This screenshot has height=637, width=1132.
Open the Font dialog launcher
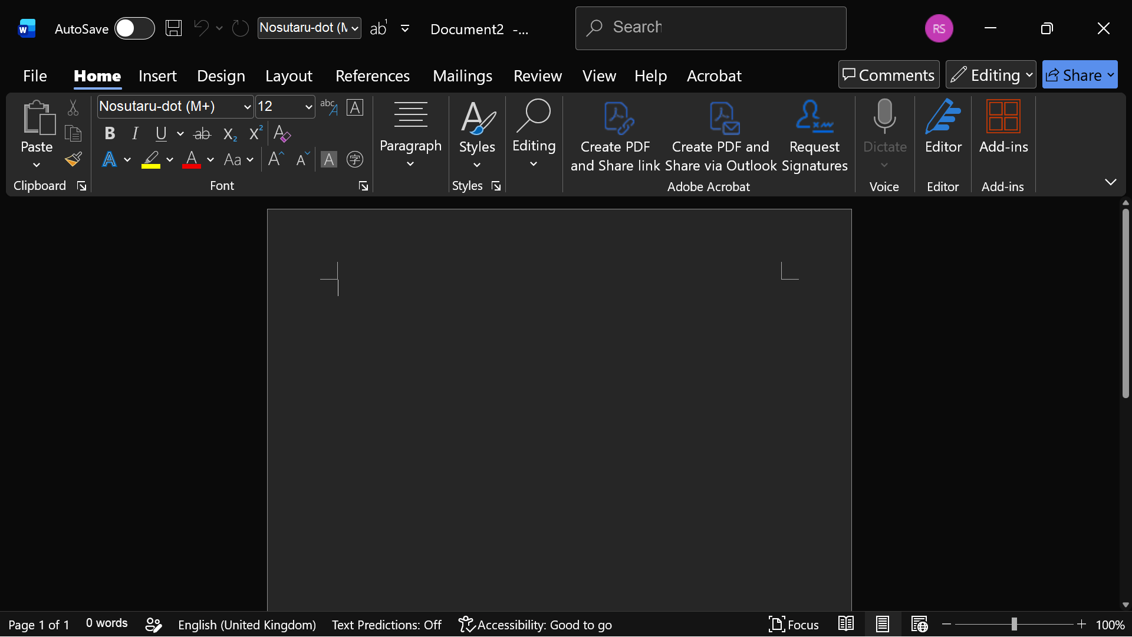coord(364,186)
